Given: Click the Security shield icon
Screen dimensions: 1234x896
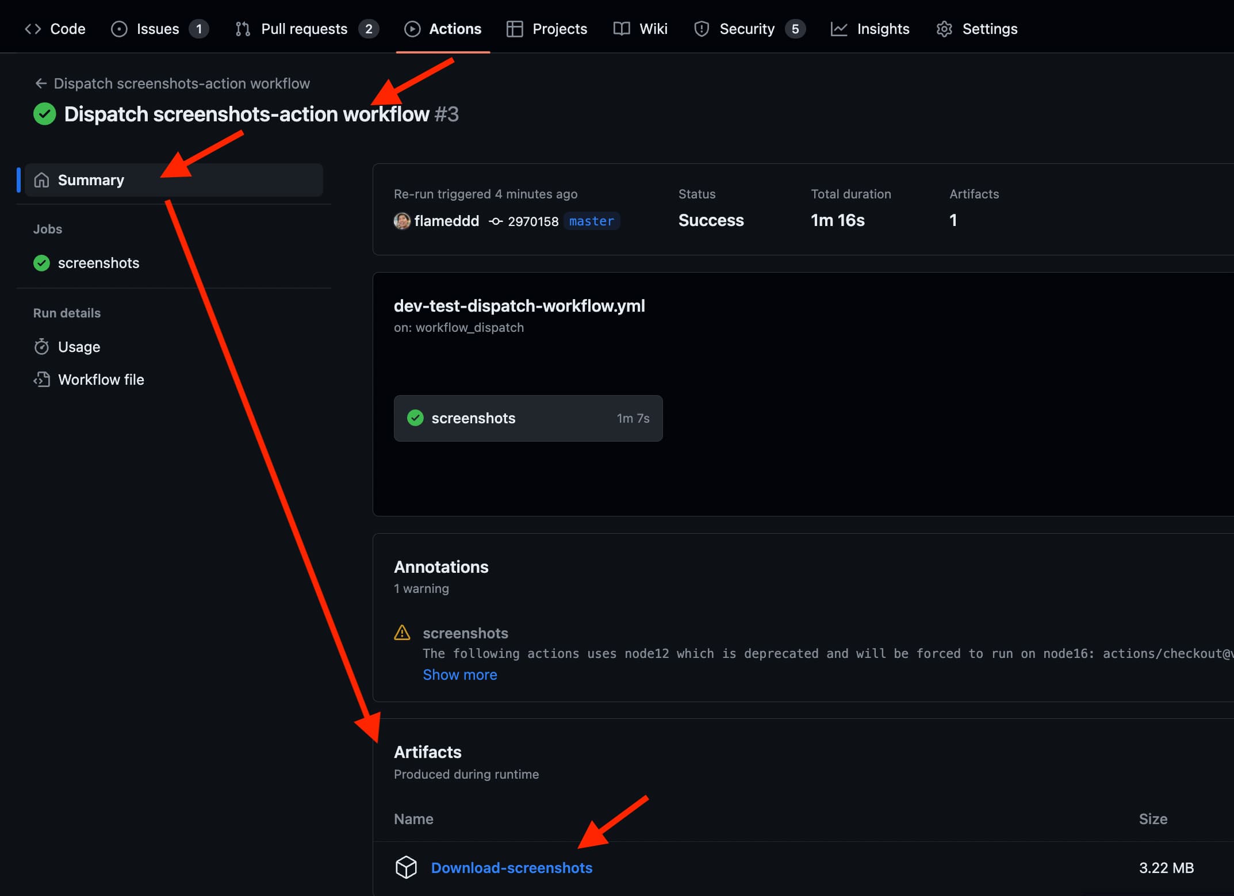Looking at the screenshot, I should tap(701, 29).
